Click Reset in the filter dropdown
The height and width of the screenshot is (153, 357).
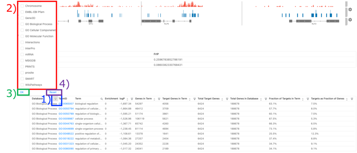tap(53, 92)
